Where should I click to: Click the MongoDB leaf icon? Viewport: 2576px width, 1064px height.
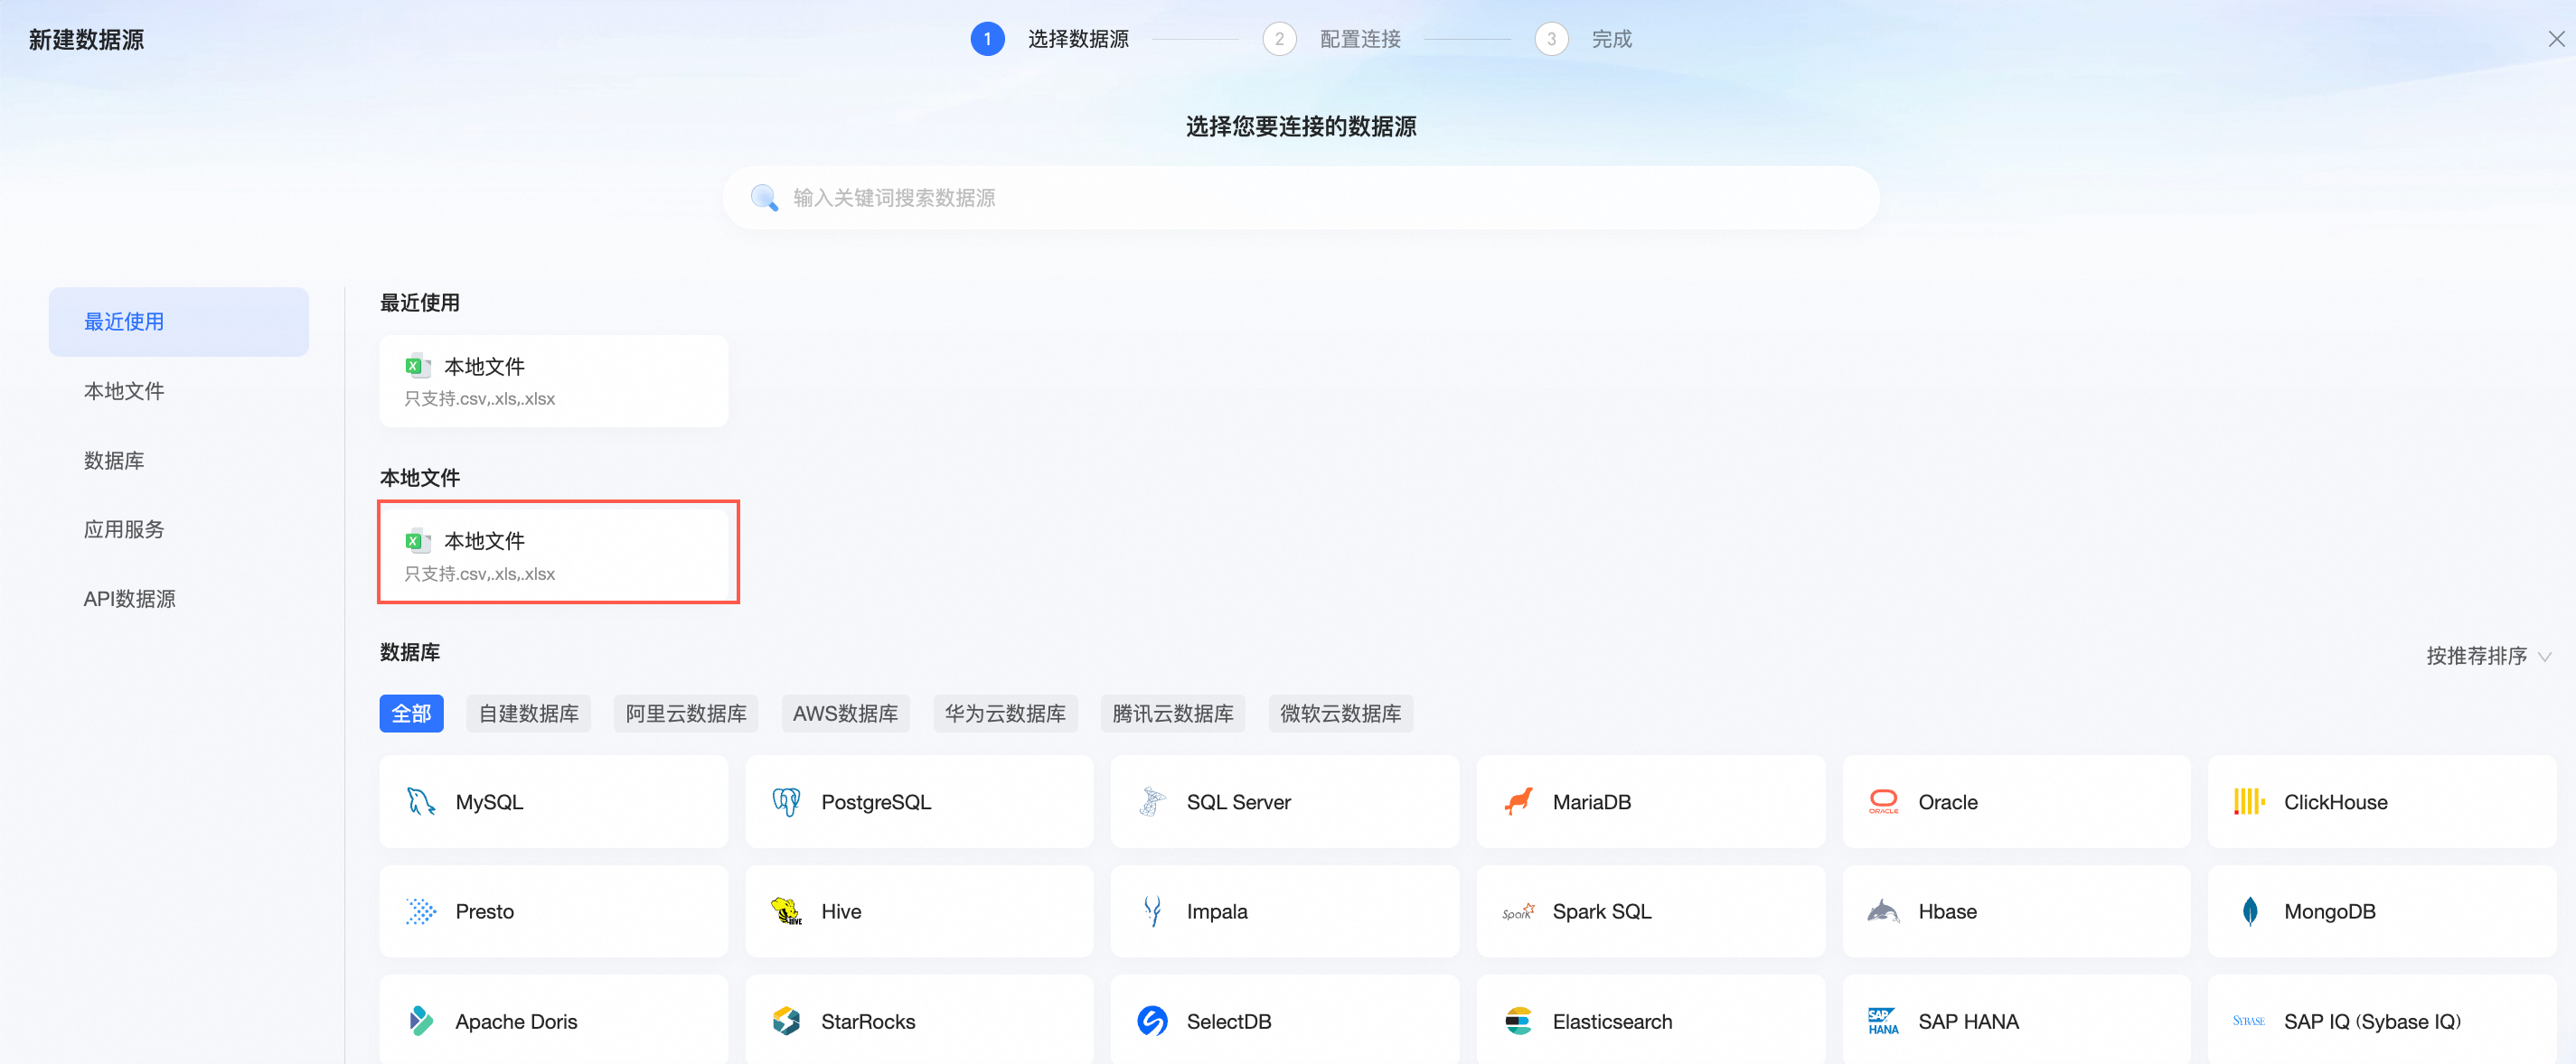pos(2249,911)
